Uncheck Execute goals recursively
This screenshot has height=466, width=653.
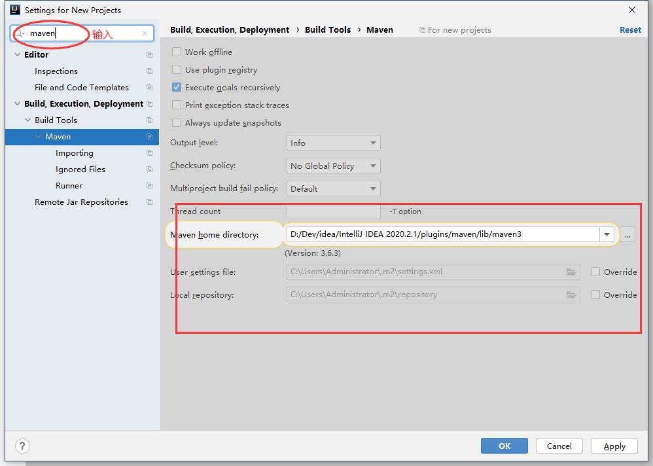tap(177, 87)
